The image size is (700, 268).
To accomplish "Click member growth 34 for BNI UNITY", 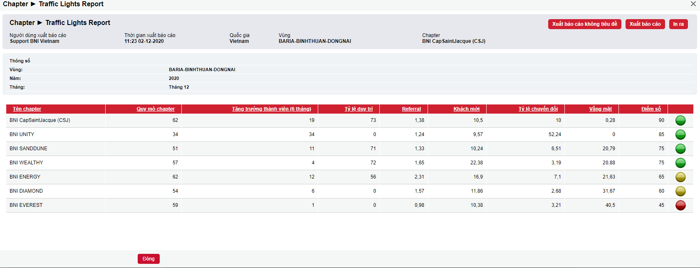I will 312,134.
